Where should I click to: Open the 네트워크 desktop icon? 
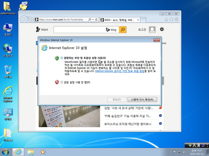point(8,50)
